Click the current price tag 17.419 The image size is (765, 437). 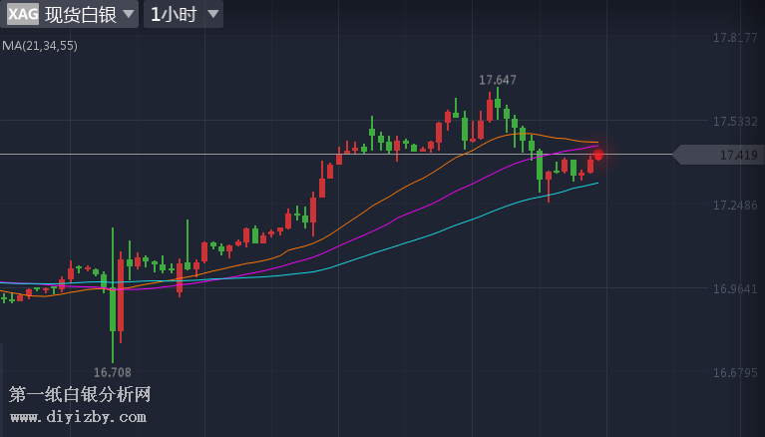click(738, 155)
